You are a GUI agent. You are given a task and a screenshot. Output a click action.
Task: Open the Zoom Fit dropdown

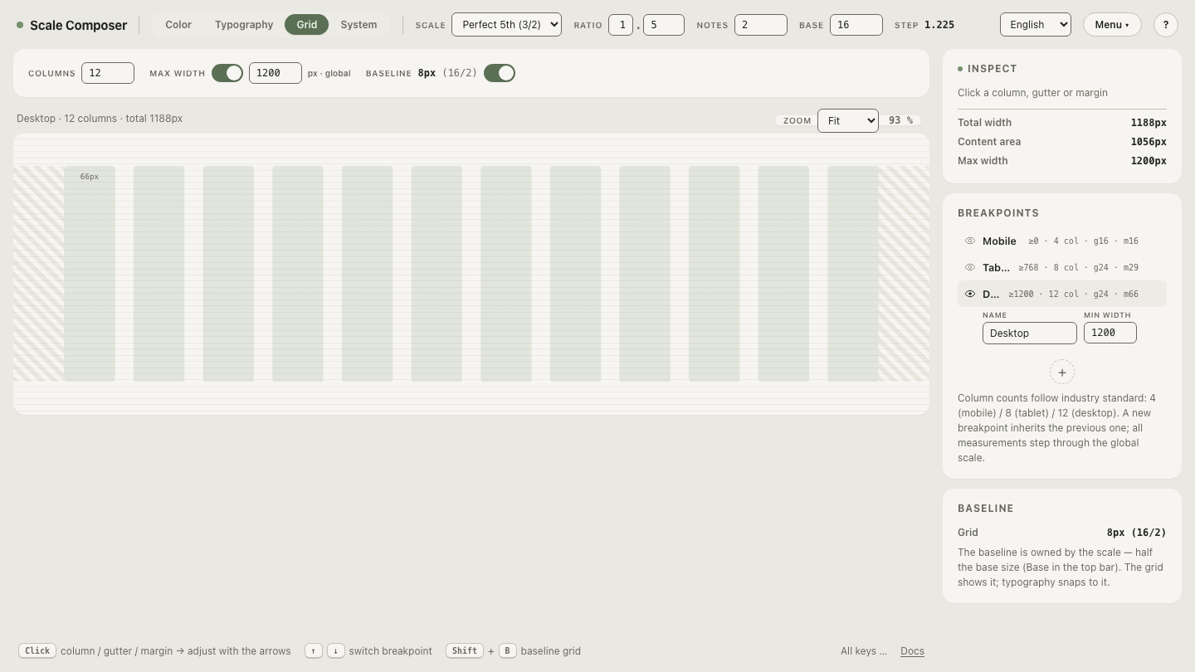point(848,120)
